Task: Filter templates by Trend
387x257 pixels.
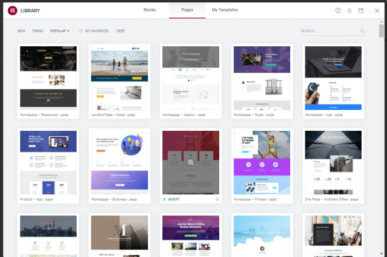Action: 38,31
